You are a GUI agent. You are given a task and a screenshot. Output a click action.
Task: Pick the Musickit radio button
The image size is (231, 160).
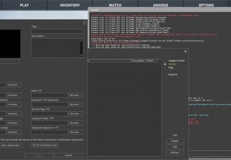click(165, 75)
